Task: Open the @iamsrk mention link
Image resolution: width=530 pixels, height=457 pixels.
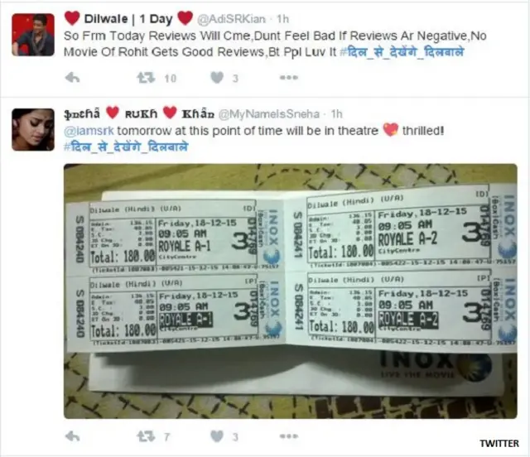Action: coord(89,131)
